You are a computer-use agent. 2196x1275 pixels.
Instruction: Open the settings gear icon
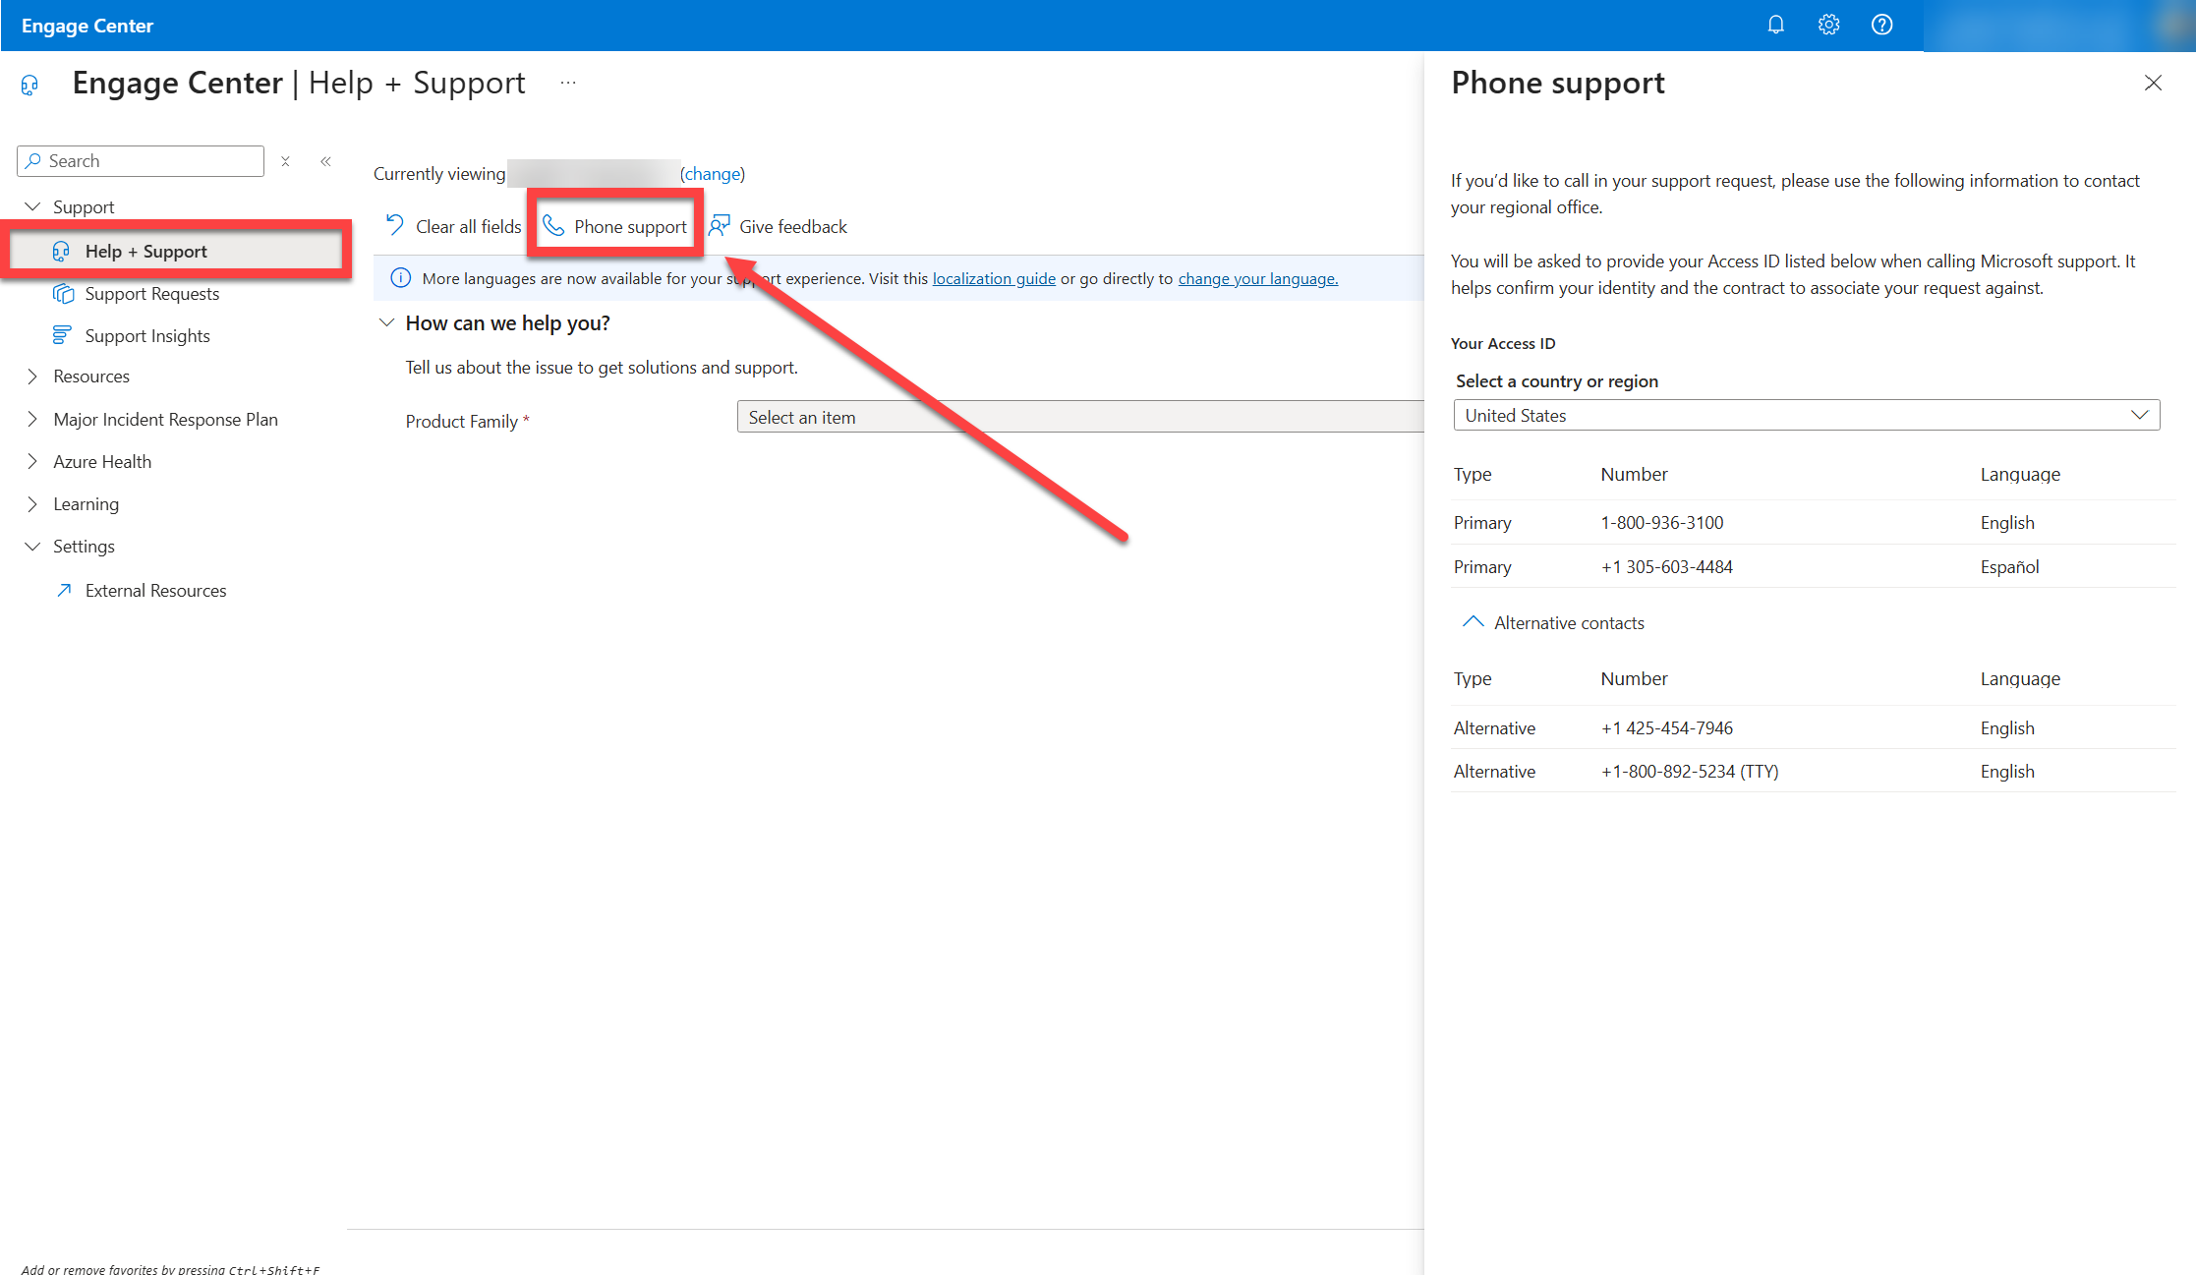point(1828,25)
